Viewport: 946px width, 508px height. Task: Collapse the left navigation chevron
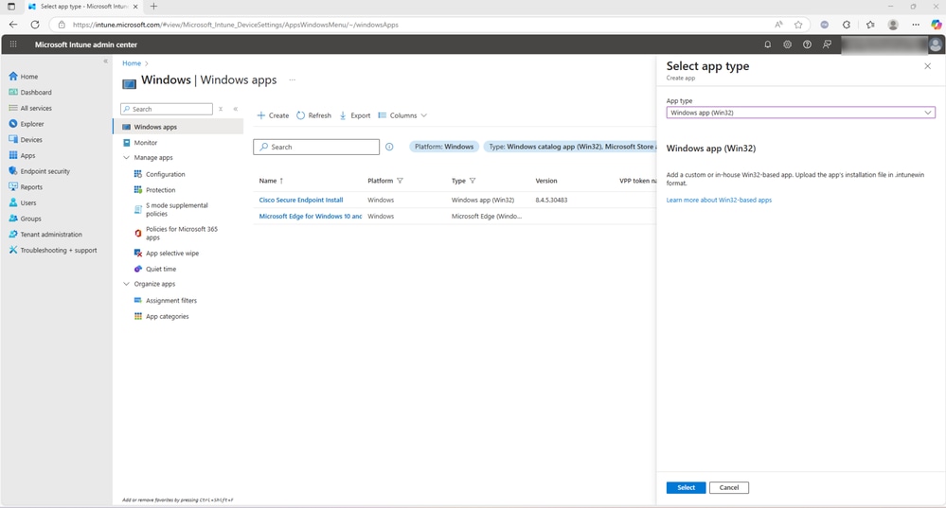(105, 61)
